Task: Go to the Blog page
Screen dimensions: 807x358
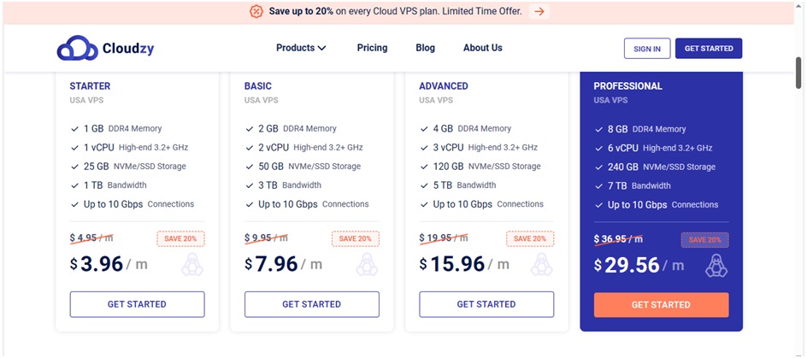Action: click(425, 48)
